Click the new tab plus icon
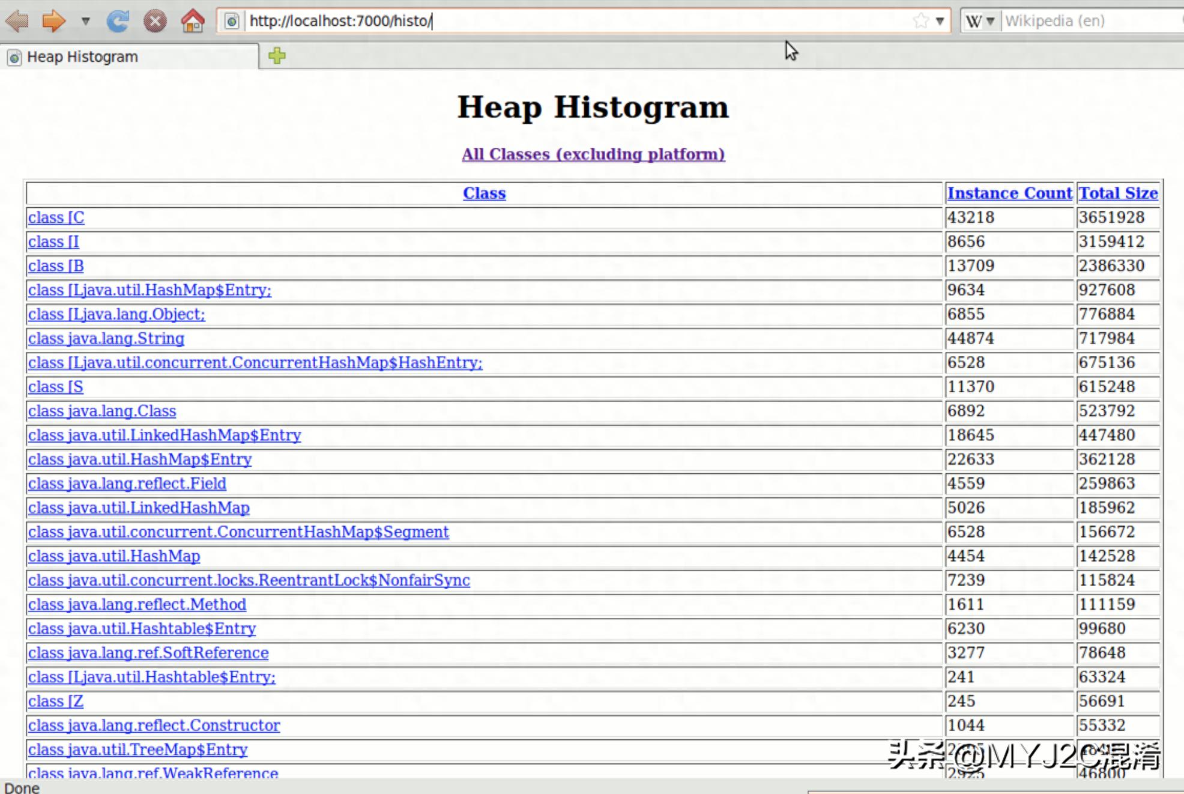 tap(277, 56)
